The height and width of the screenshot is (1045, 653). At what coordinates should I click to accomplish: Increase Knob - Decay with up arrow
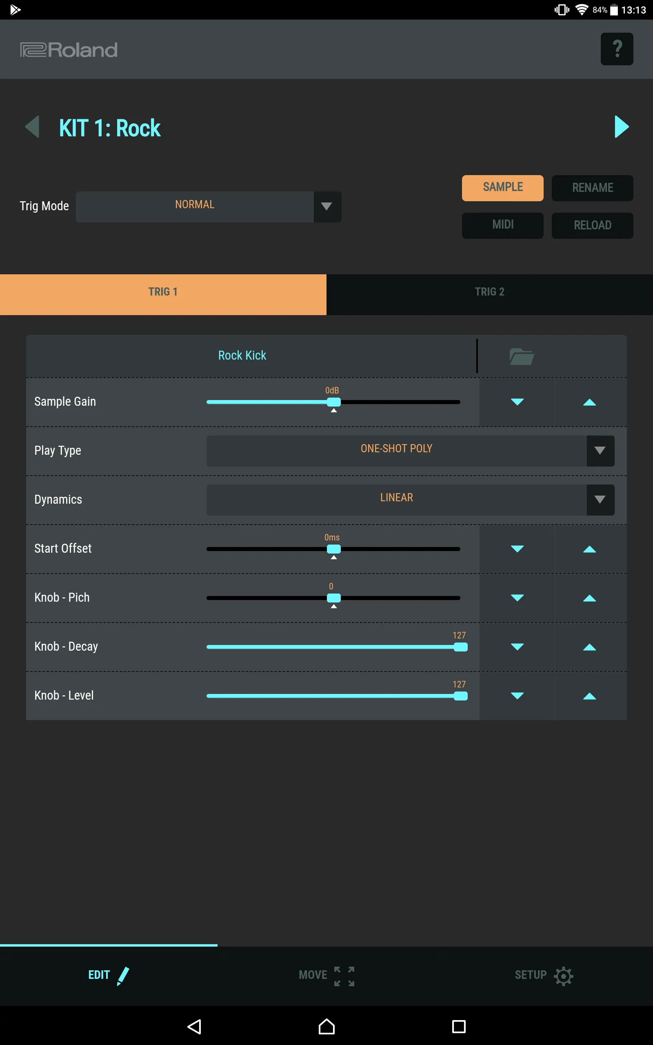[589, 647]
